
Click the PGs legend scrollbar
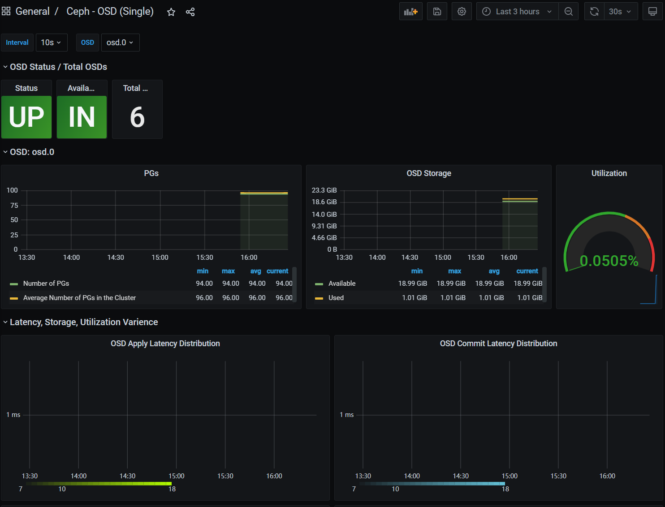point(294,285)
